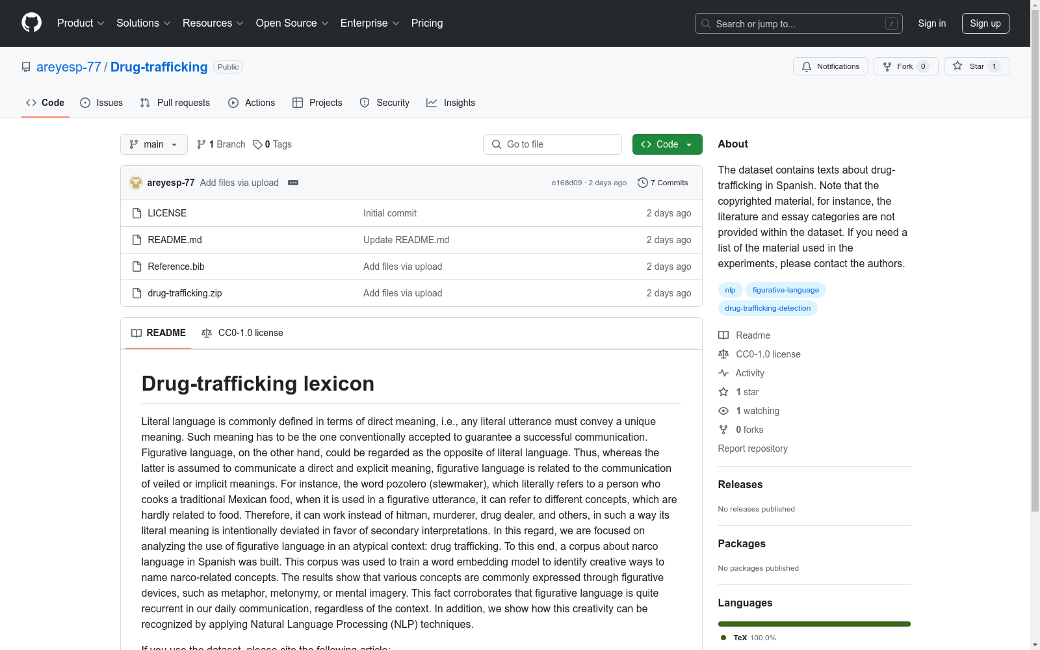Click the drug-trafficking.zip file icon
1040x650 pixels.
tap(136, 293)
